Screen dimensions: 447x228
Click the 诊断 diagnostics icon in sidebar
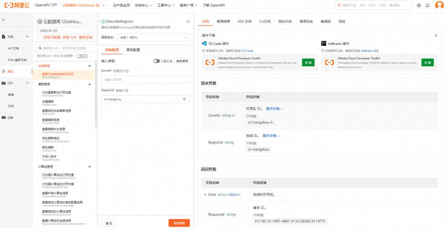4,118
